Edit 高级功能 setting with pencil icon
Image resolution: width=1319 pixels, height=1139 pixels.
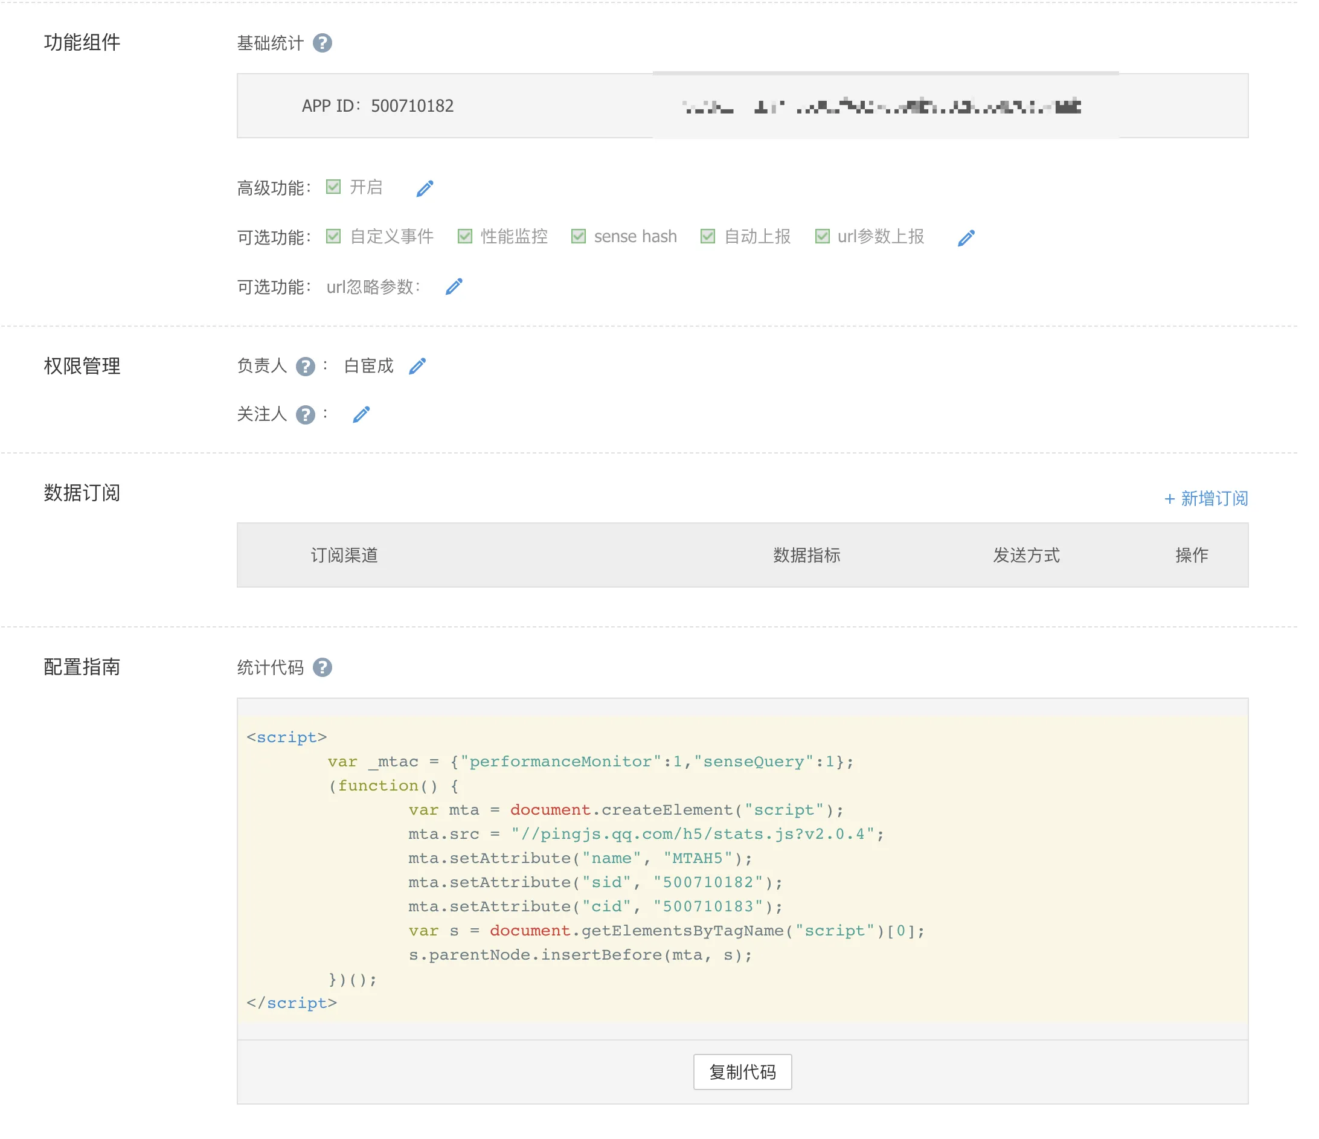point(425,188)
